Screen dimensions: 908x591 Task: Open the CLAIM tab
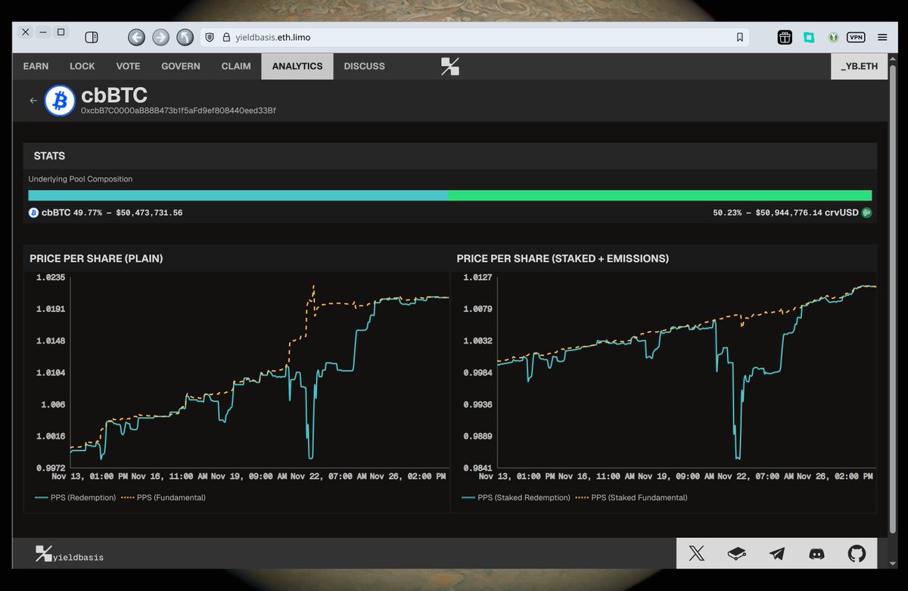click(x=236, y=67)
